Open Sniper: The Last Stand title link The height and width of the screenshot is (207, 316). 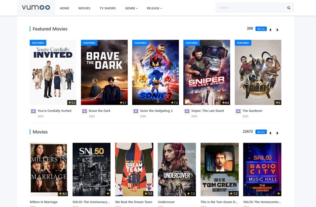[x=207, y=111]
